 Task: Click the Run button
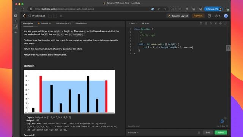coord(208,132)
